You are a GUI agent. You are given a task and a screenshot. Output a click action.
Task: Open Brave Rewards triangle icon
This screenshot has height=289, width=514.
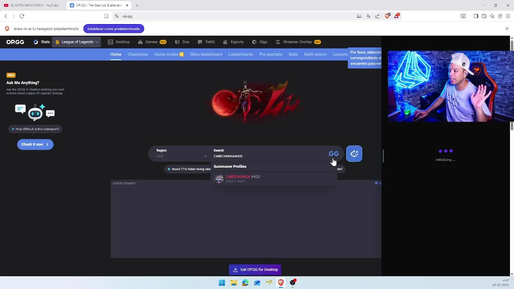pos(397,16)
